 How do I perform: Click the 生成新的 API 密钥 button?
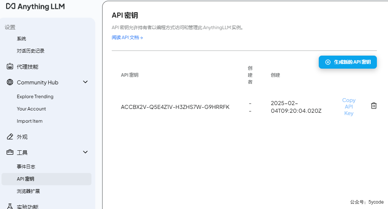pos(348,62)
